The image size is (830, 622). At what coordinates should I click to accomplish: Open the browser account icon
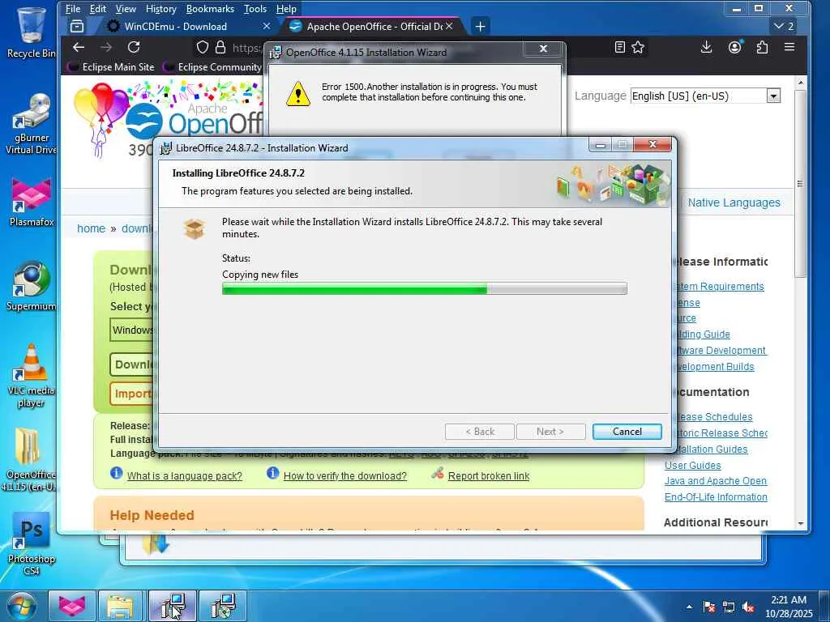click(x=734, y=47)
